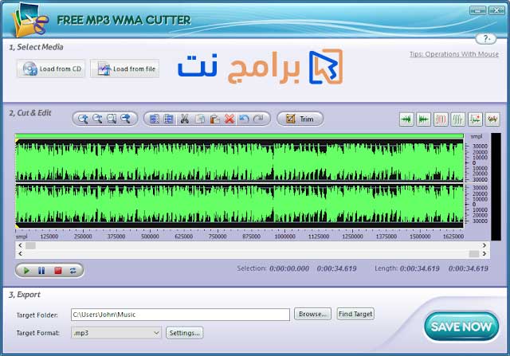This screenshot has width=510, height=356.
Task: Apply the fade in effect icon
Action: pos(406,119)
